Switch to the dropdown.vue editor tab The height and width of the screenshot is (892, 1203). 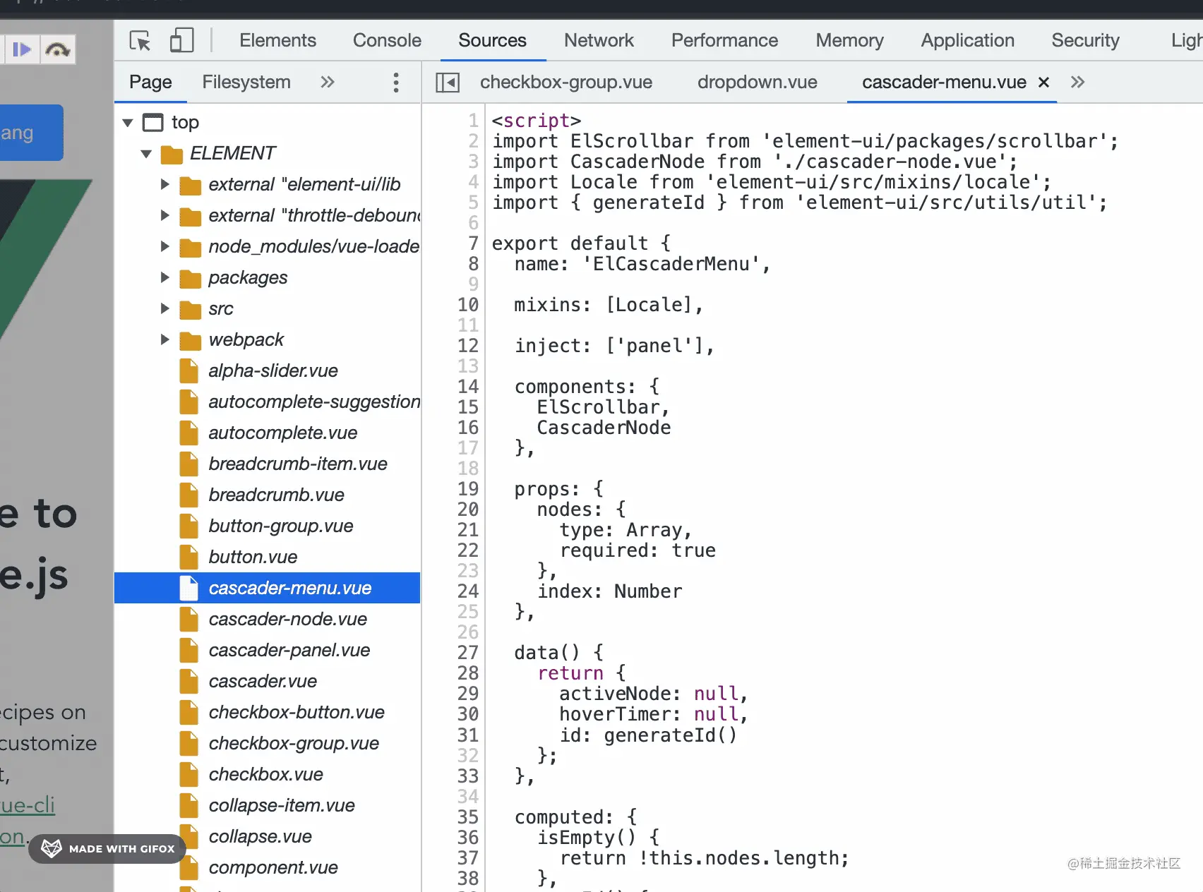click(x=757, y=82)
